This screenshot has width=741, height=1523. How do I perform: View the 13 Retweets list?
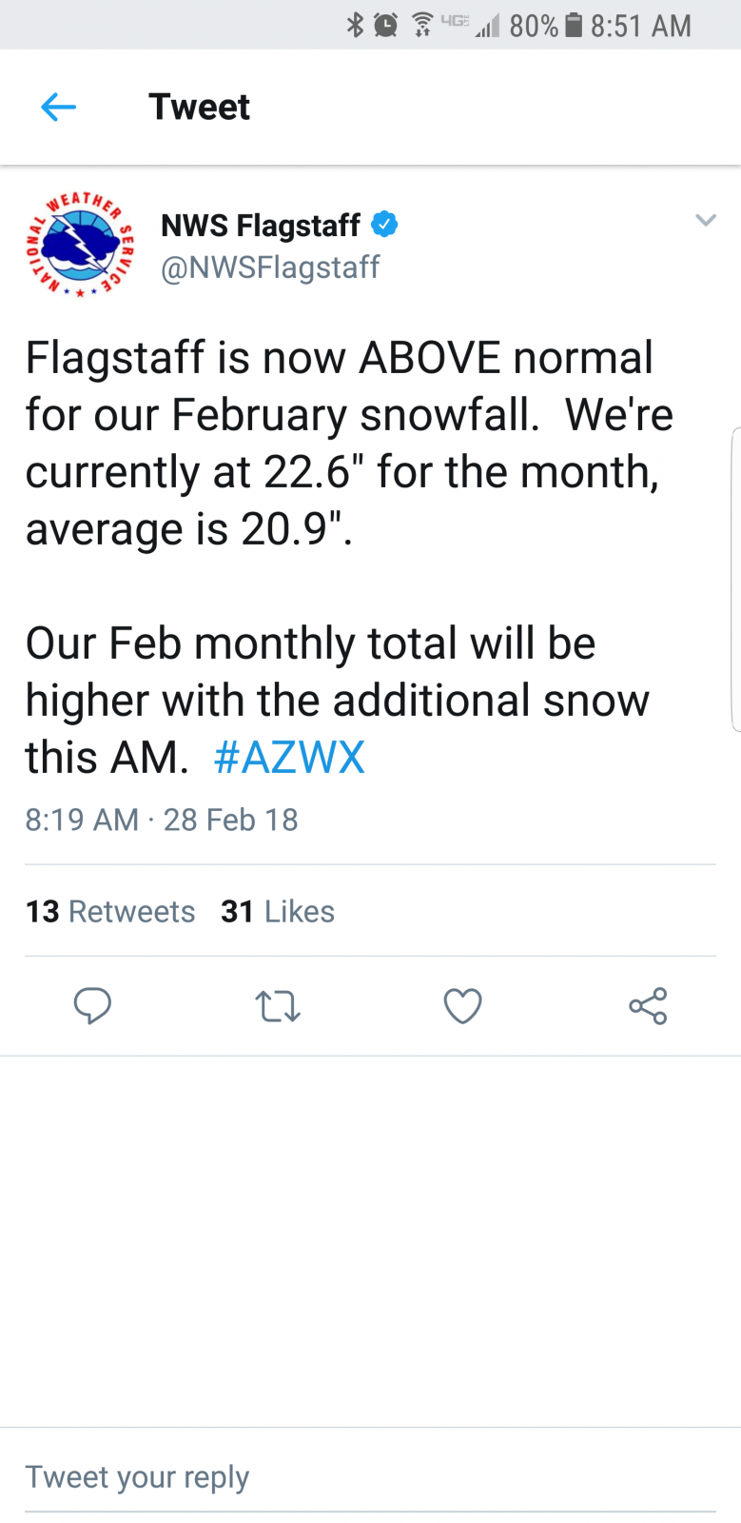tap(110, 911)
